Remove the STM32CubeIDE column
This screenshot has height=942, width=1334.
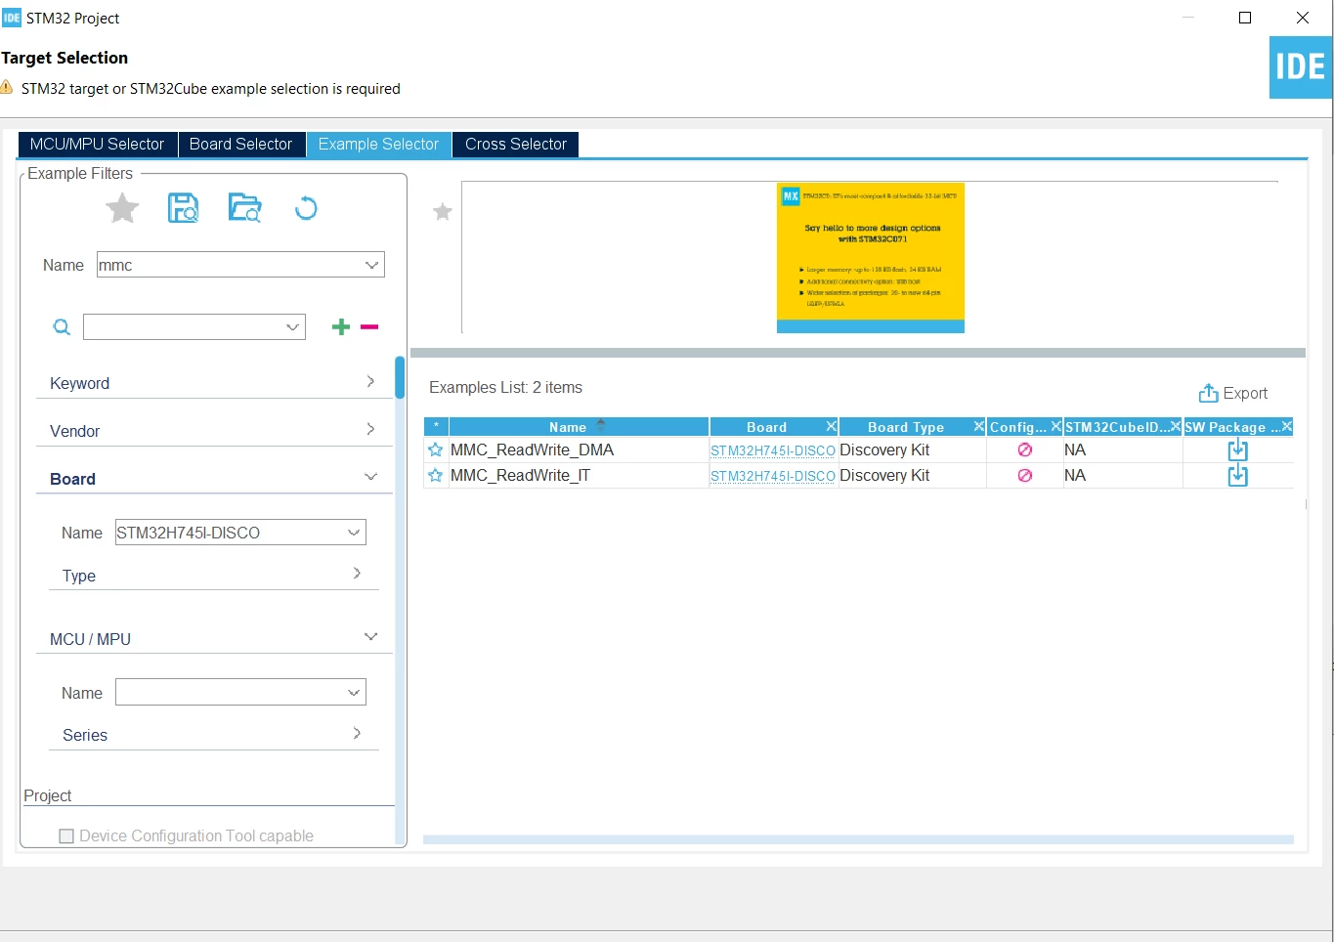click(x=1176, y=427)
